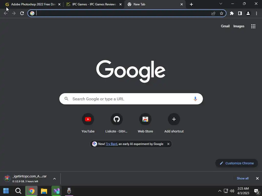This screenshot has height=196, width=262.
Task: Click the Search Google or type a URL box
Action: (x=131, y=99)
